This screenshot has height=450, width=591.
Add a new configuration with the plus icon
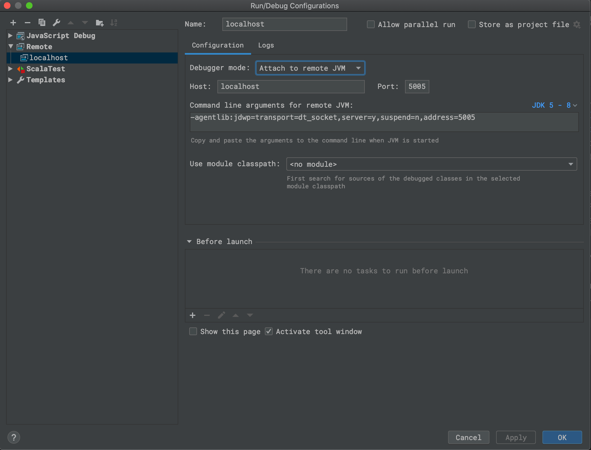(x=13, y=23)
